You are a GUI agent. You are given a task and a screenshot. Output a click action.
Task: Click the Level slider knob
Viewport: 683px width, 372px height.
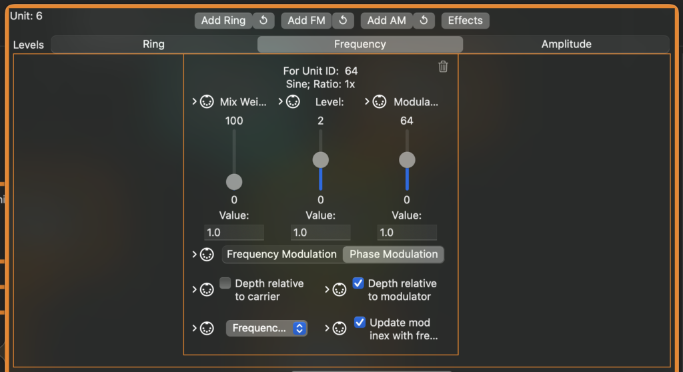(321, 160)
